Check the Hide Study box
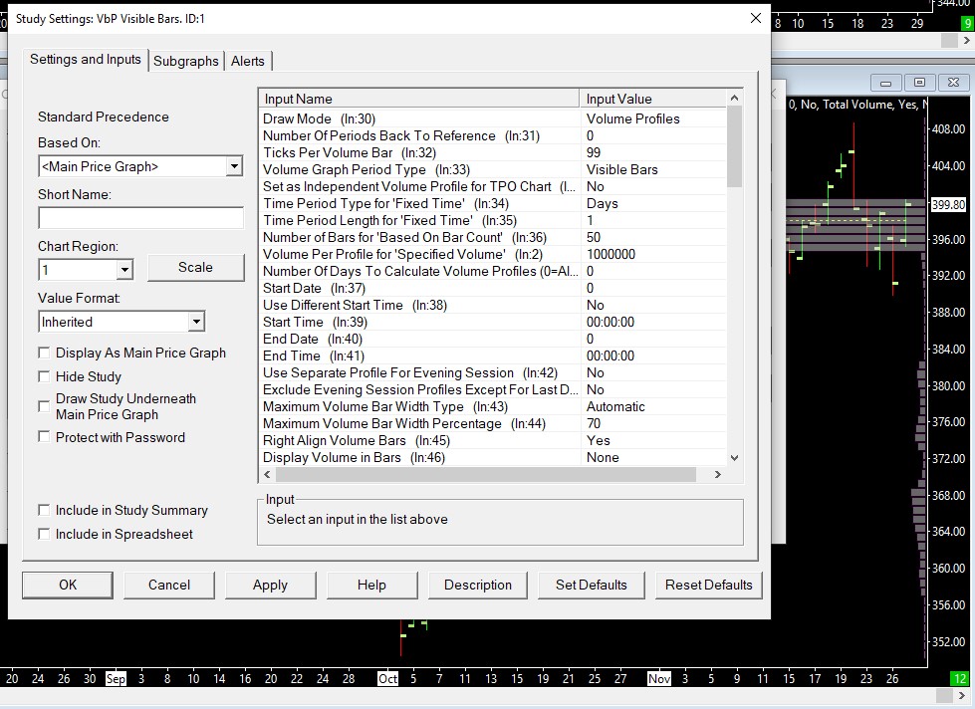 point(44,376)
